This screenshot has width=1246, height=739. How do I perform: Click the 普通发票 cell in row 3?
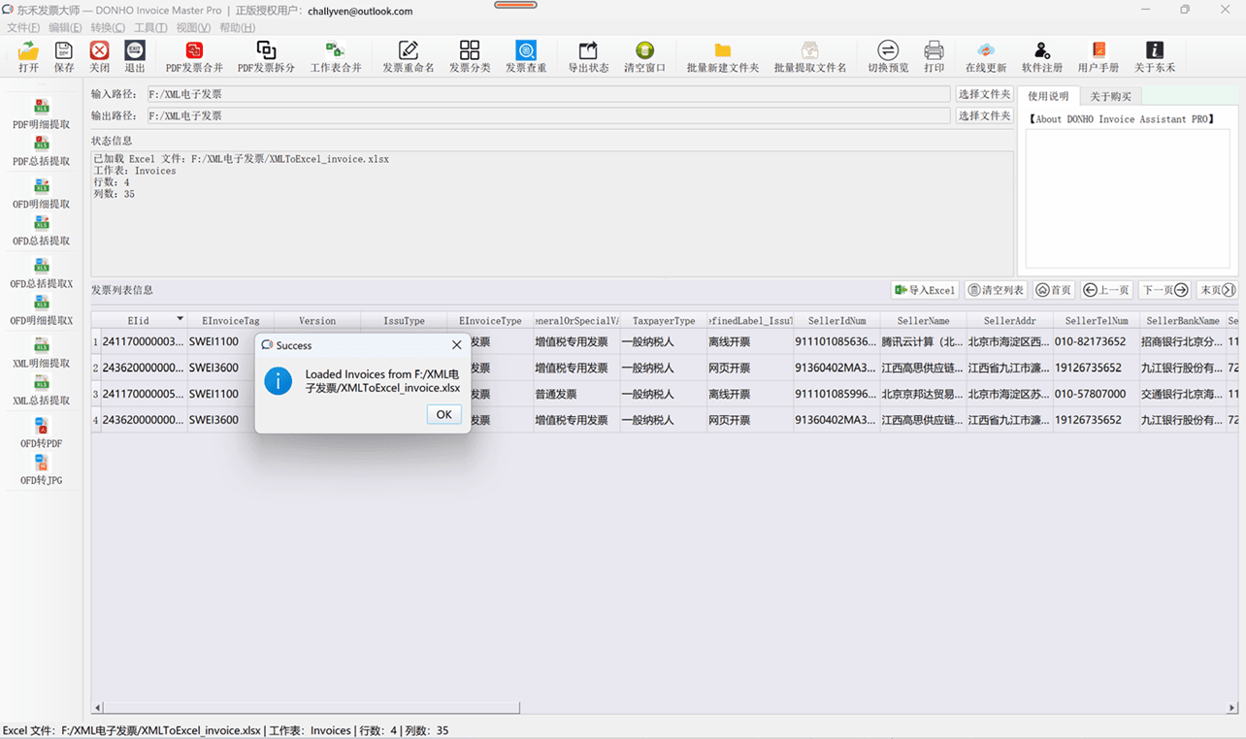[x=576, y=394]
